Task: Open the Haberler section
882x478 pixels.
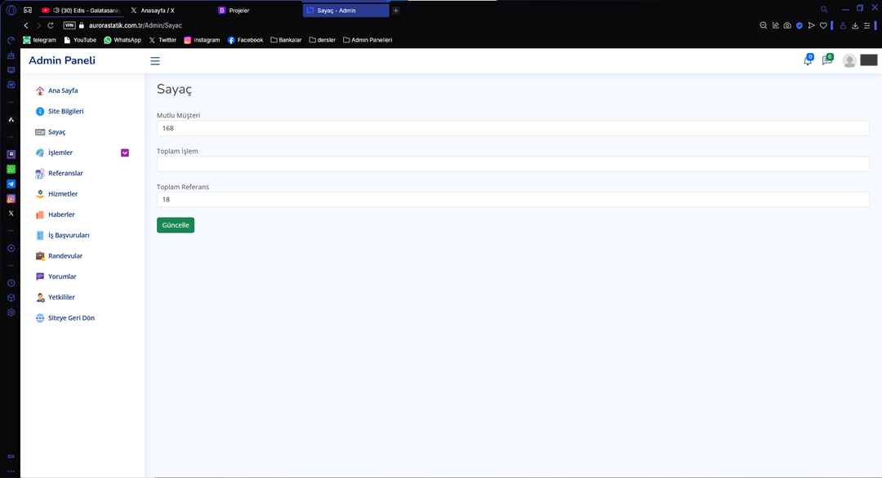Action: (61, 215)
